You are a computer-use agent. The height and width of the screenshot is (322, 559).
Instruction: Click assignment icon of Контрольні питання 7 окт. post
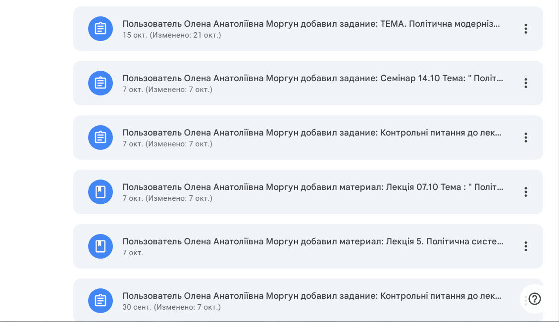tap(101, 138)
